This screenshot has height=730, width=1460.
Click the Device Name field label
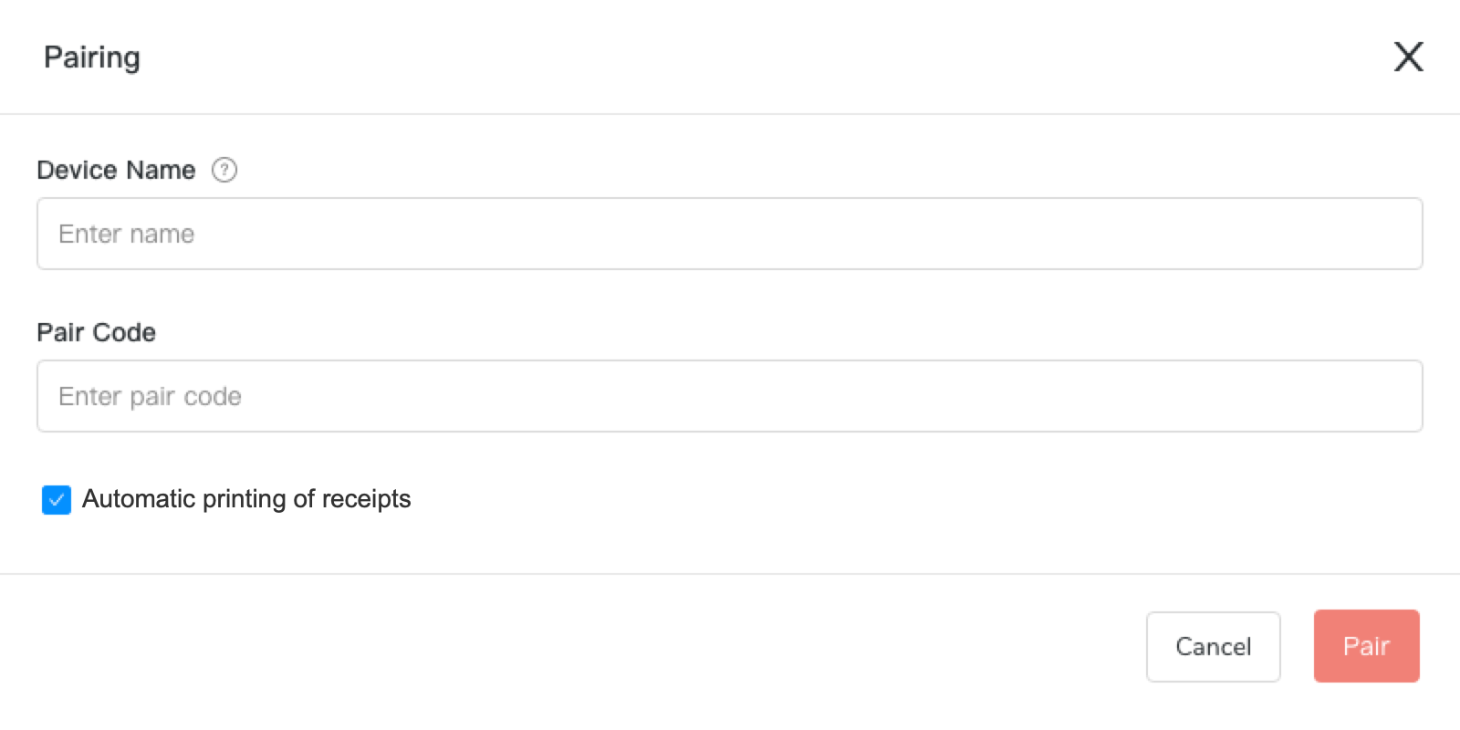[116, 170]
